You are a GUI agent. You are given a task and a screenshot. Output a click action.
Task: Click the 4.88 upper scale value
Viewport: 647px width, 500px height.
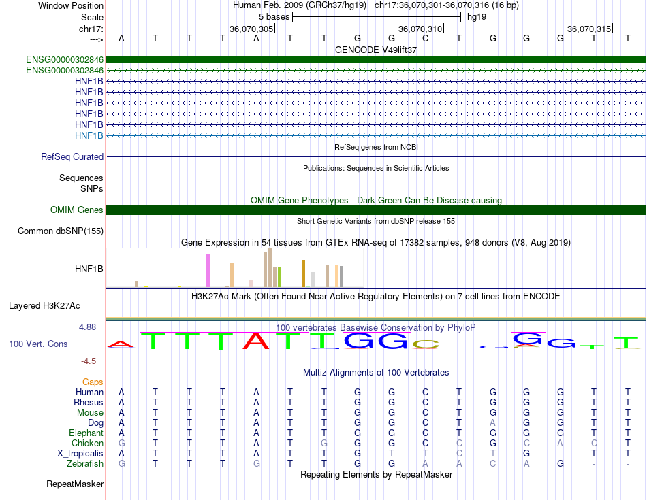point(87,327)
